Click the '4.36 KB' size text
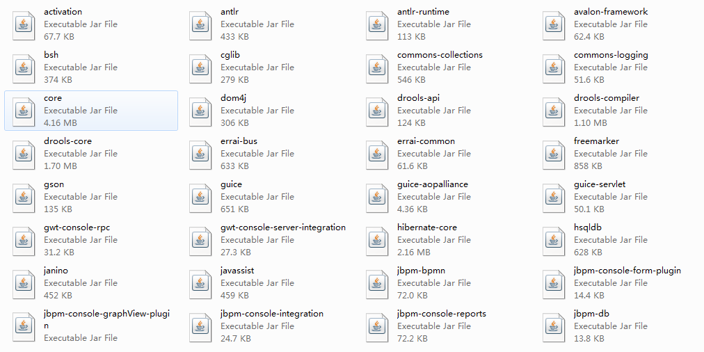704x352 pixels. click(x=412, y=209)
